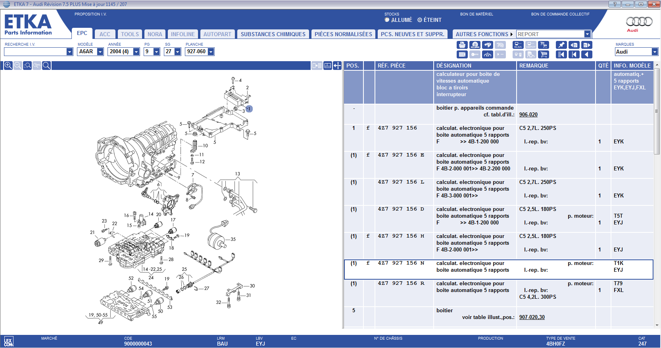Open the 907-020,30 table link

(532, 317)
